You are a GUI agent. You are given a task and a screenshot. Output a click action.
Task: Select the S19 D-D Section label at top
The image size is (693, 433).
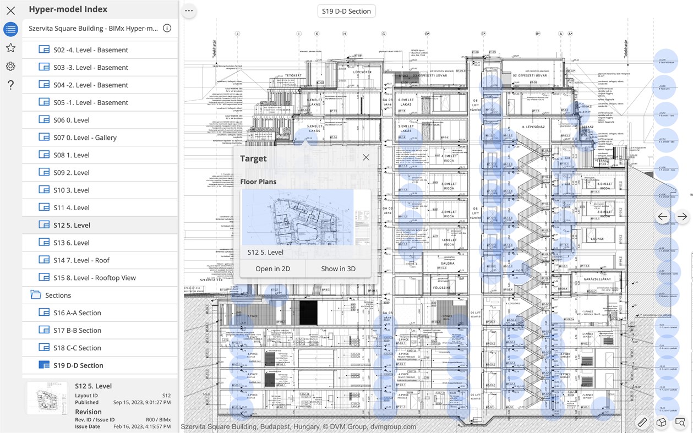(x=346, y=10)
